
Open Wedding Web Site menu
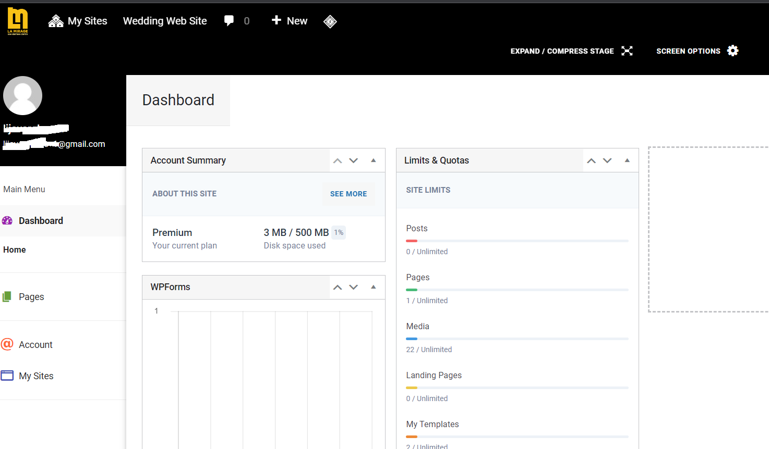pos(165,21)
